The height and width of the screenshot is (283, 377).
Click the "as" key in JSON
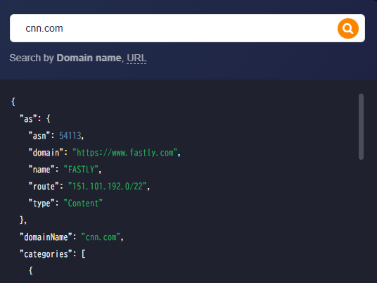point(28,119)
